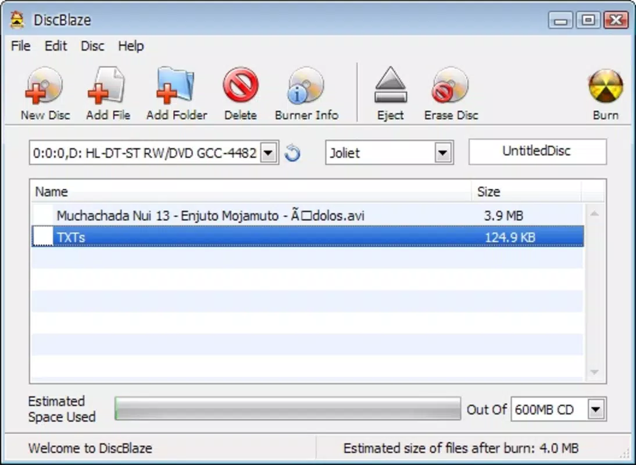Screen dimensions: 636x465
Task: Open the Edit menu
Action: 56,46
